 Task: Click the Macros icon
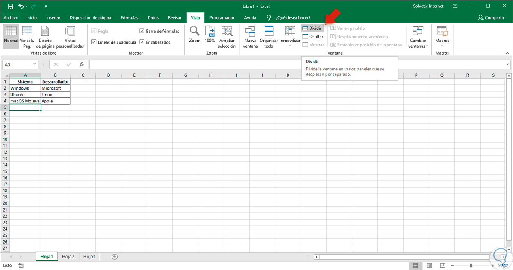click(442, 31)
